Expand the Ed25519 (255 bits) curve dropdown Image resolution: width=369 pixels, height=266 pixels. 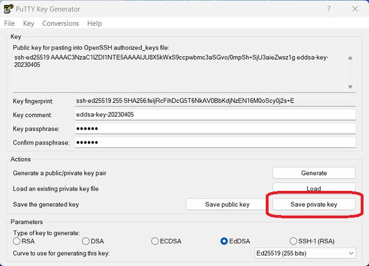pos(305,253)
